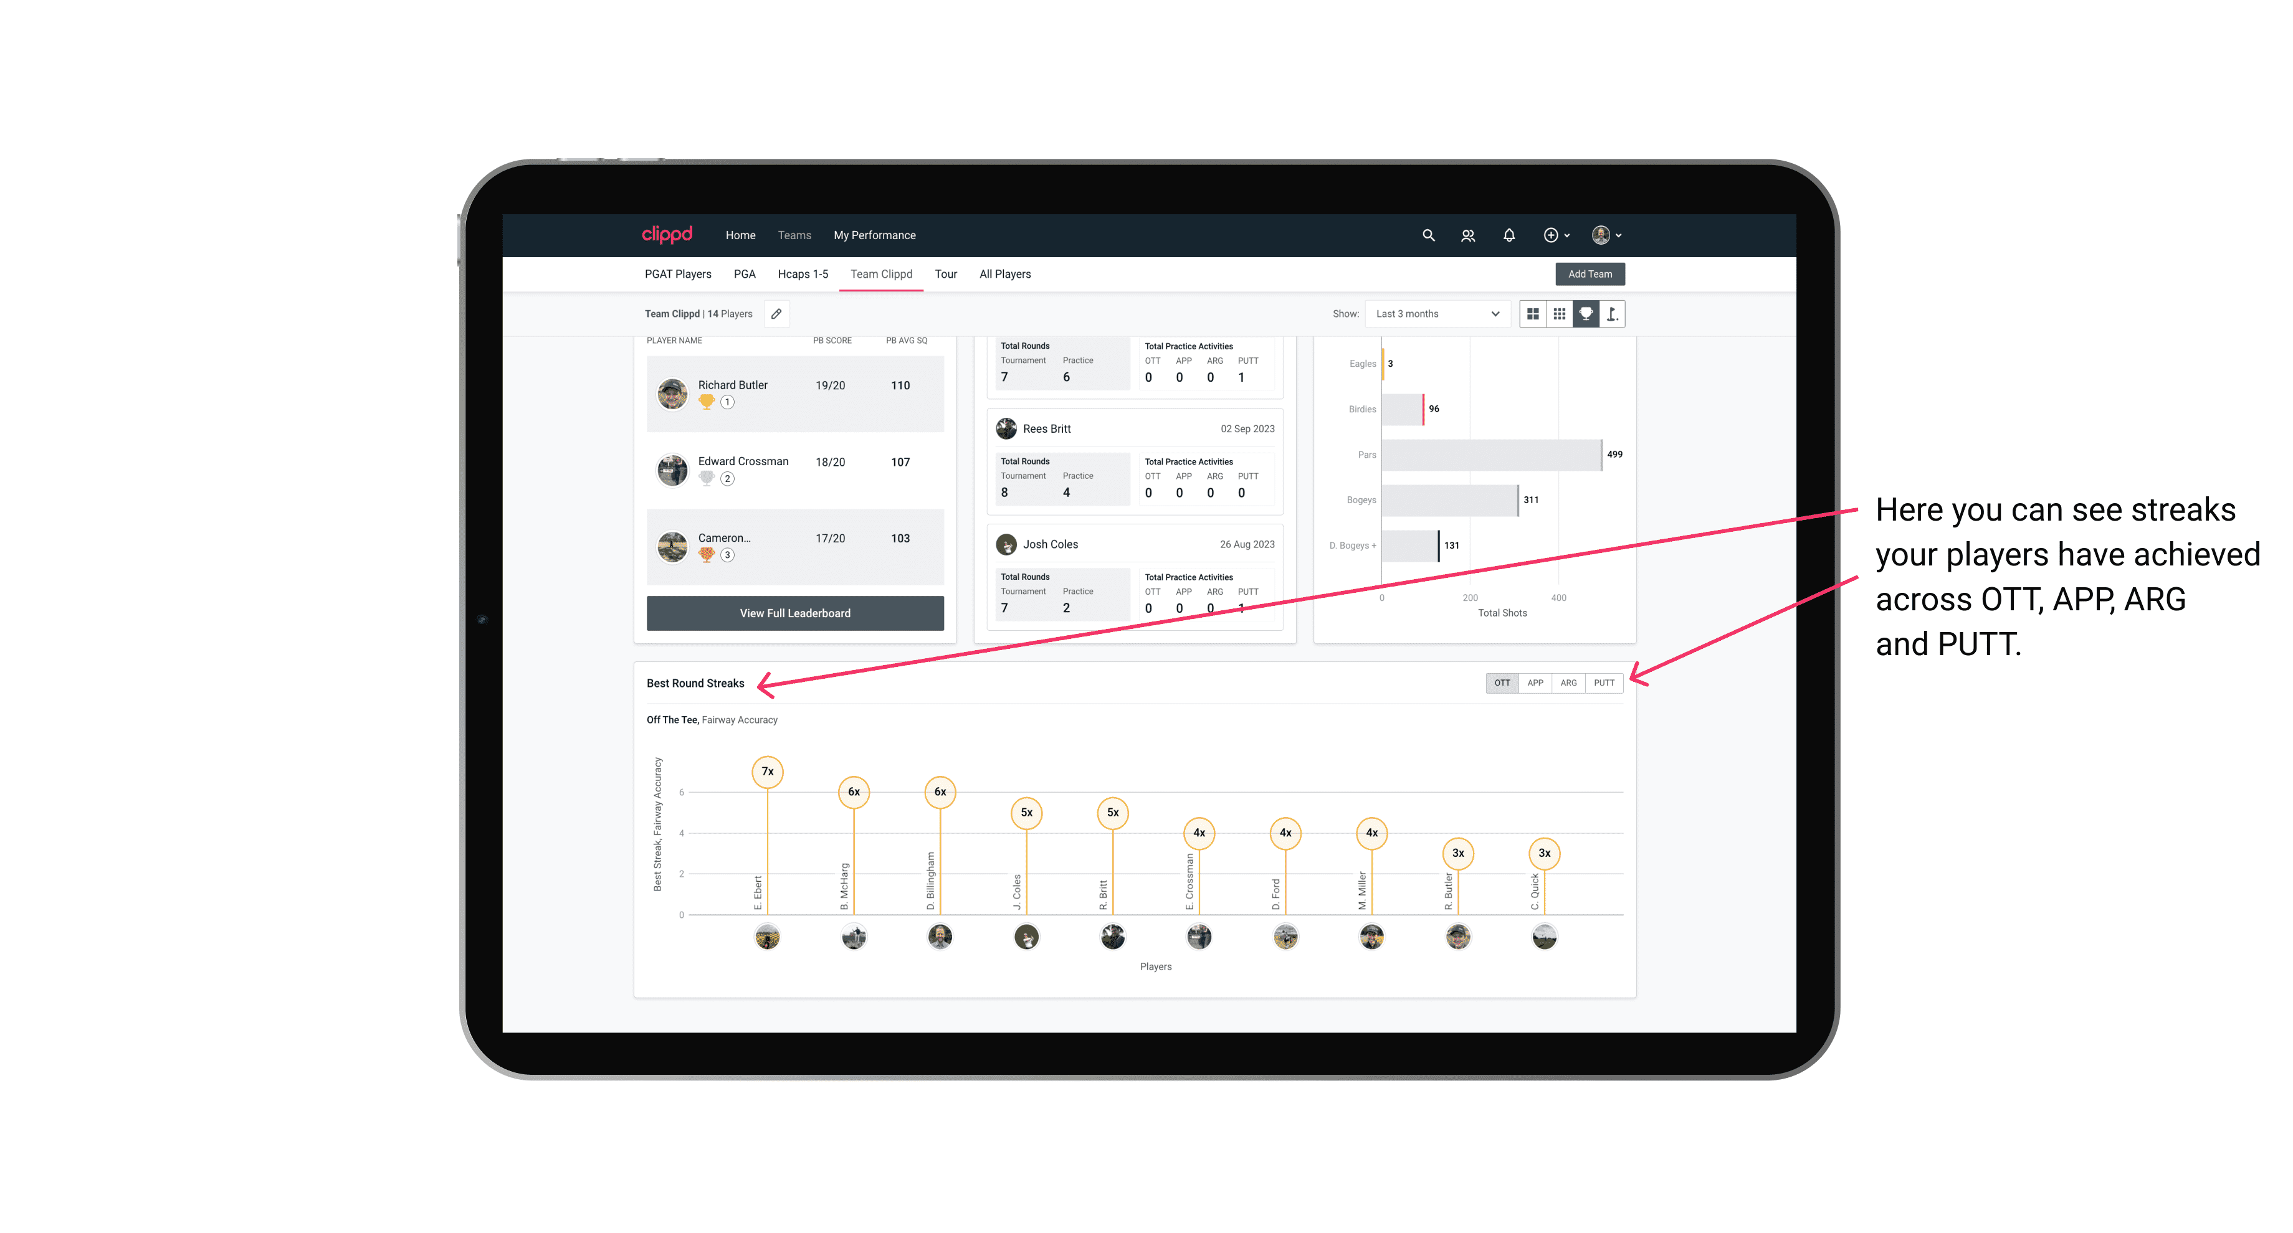The height and width of the screenshot is (1233, 2293).
Task: Toggle the notifications bell icon
Action: [x=1507, y=235]
